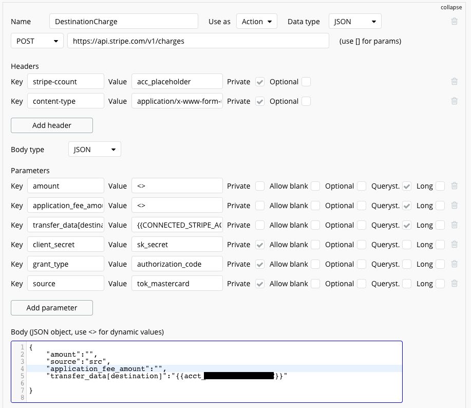This screenshot has height=408, width=471.
Task: Tick Long checkbox for the grant_type parameter
Action: (x=440, y=264)
